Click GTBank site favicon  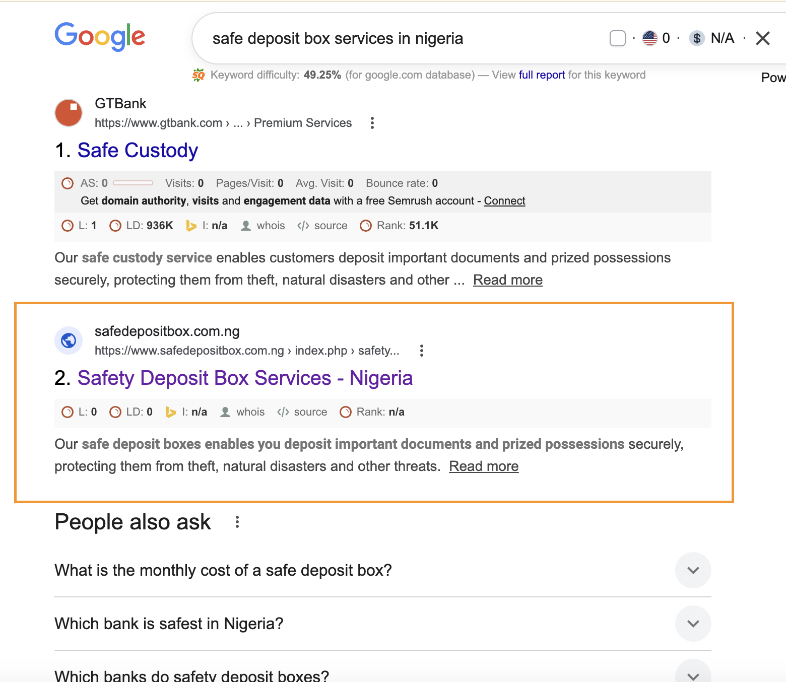69,113
